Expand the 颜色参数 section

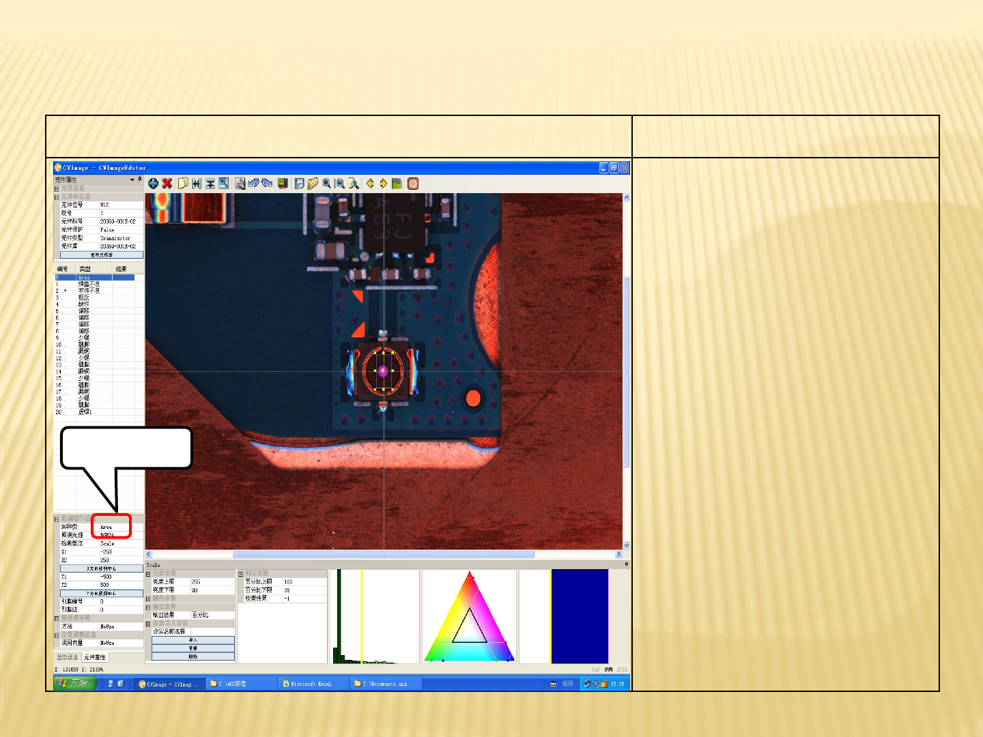tap(148, 598)
